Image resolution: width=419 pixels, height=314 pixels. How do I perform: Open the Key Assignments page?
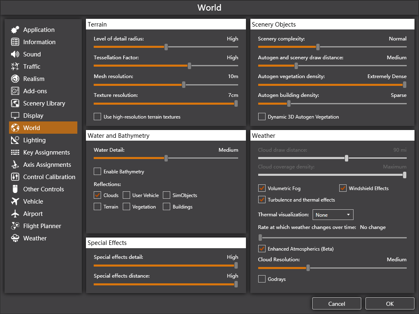[x=46, y=153]
